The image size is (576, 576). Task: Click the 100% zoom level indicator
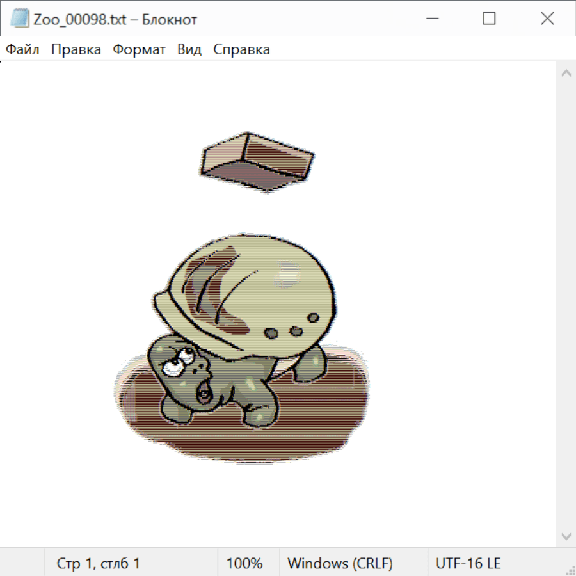click(244, 563)
